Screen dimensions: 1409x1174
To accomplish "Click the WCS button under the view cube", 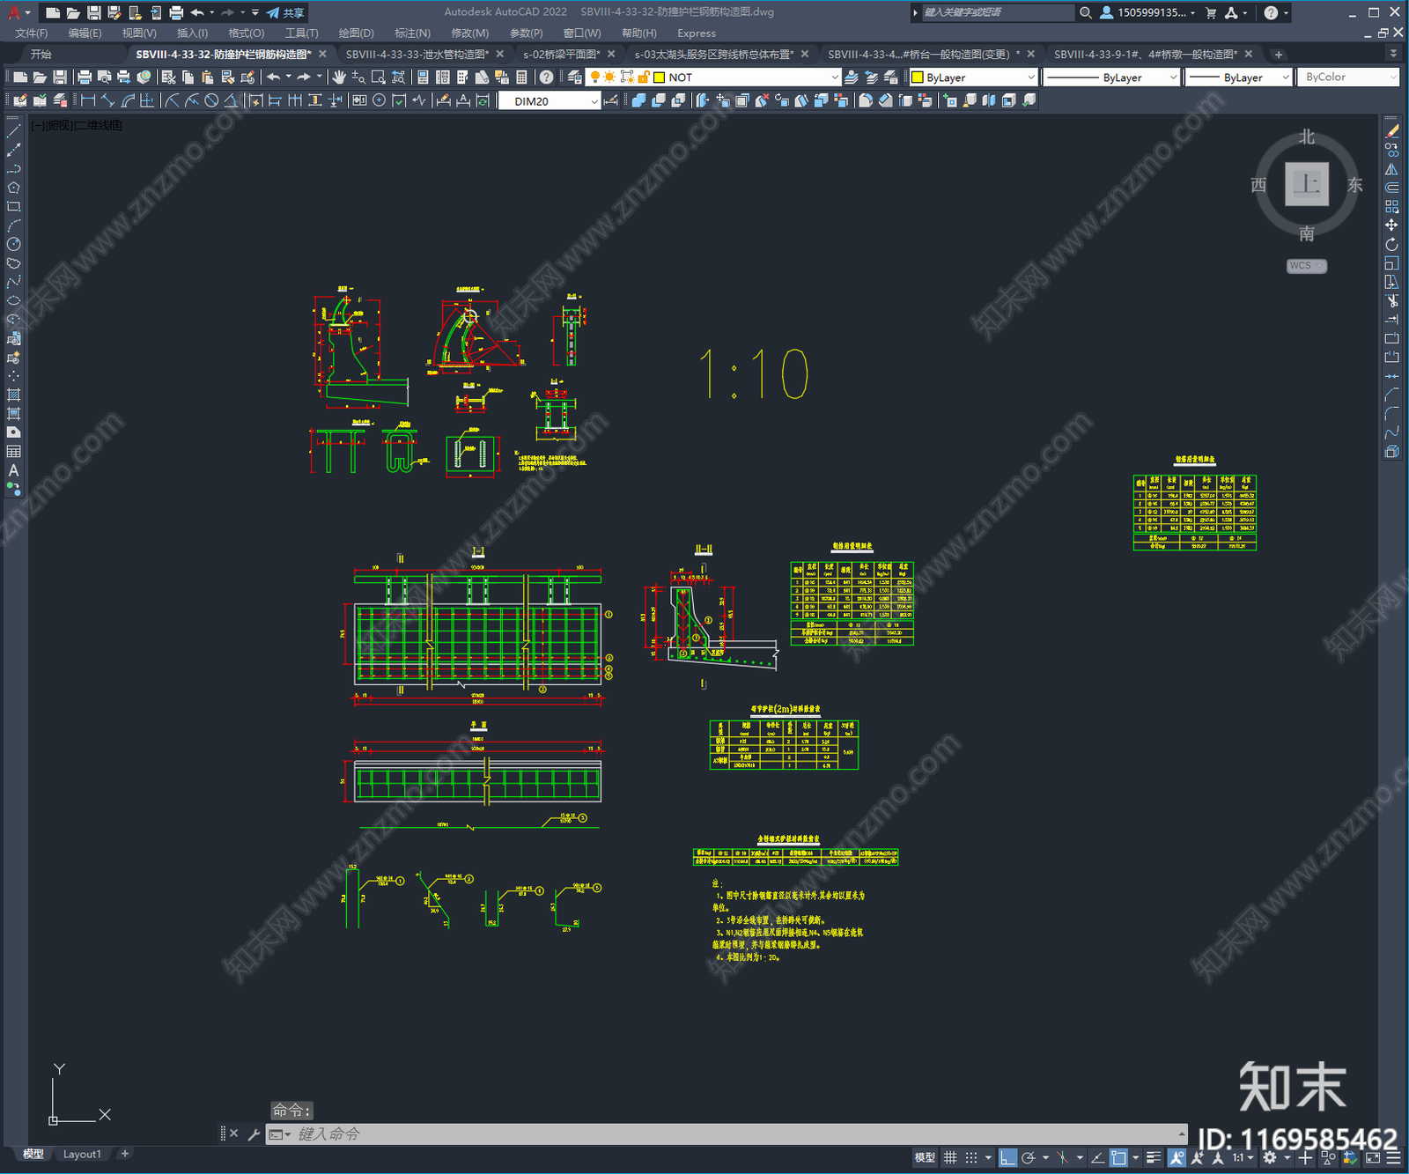I will click(1306, 266).
